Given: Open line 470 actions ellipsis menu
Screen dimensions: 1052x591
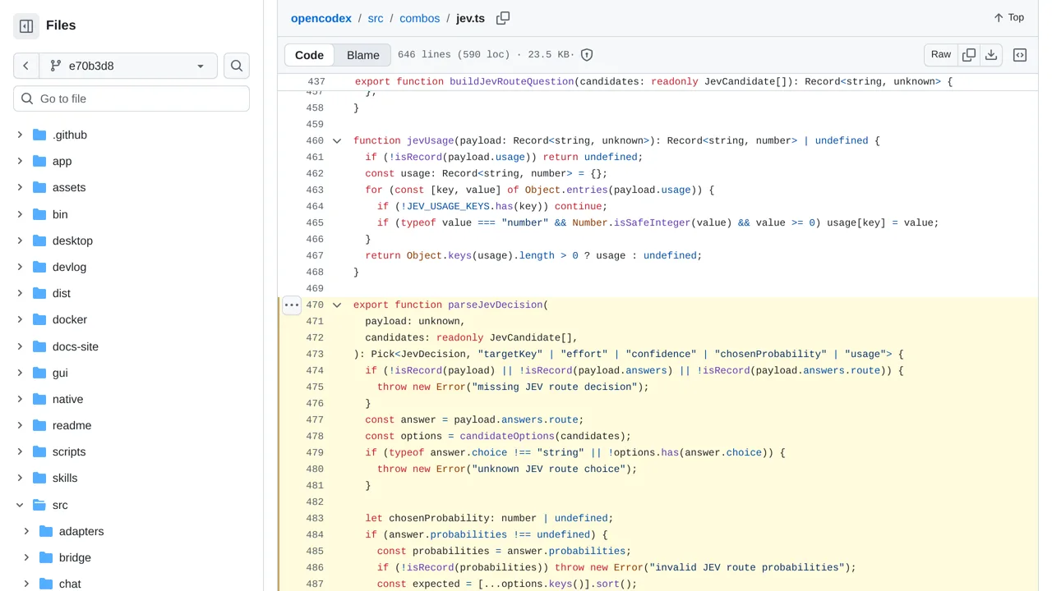Looking at the screenshot, I should pos(292,305).
